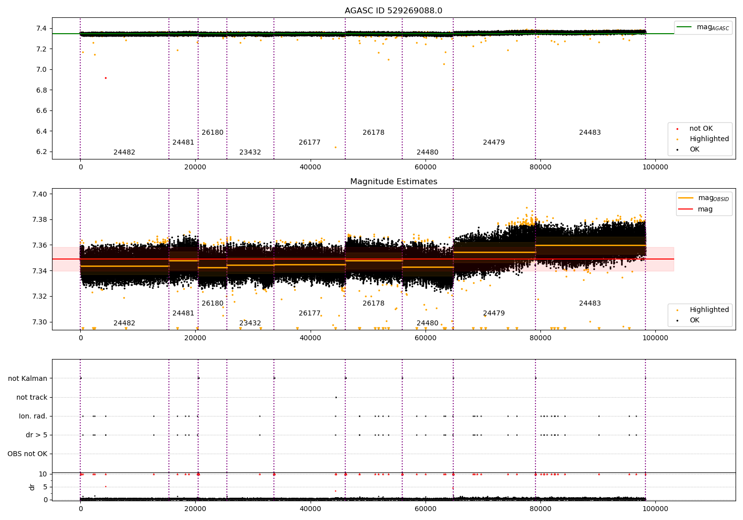This screenshot has width=743, height=520.
Task: Click "OK" entry in the top plot legend
Action: (x=694, y=150)
